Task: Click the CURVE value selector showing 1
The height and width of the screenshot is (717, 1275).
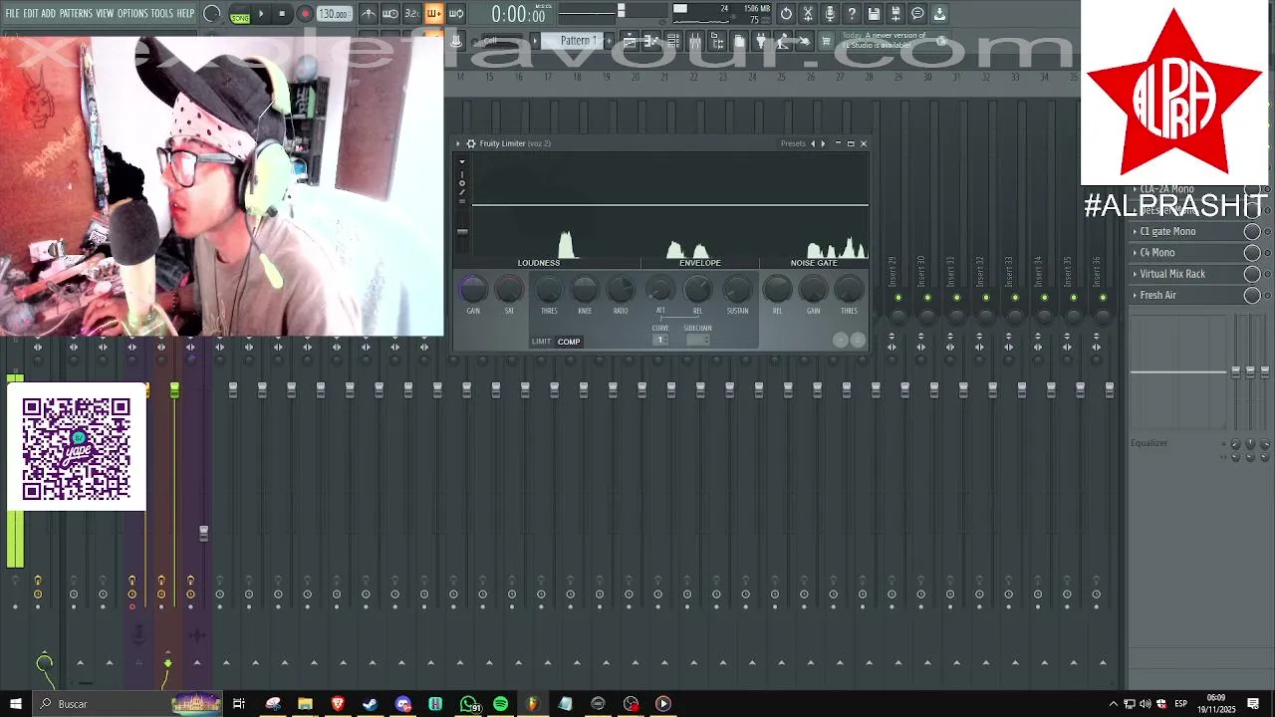Action: [659, 340]
